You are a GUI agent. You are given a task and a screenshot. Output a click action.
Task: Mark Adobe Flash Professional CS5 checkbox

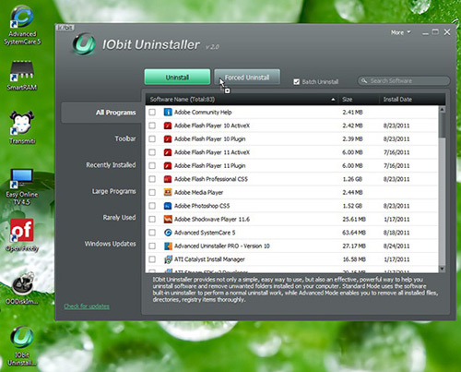[152, 179]
